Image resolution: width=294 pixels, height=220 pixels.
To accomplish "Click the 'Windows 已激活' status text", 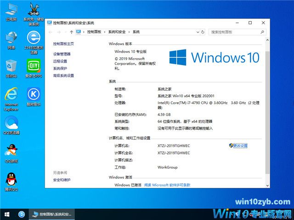I will (128, 185).
